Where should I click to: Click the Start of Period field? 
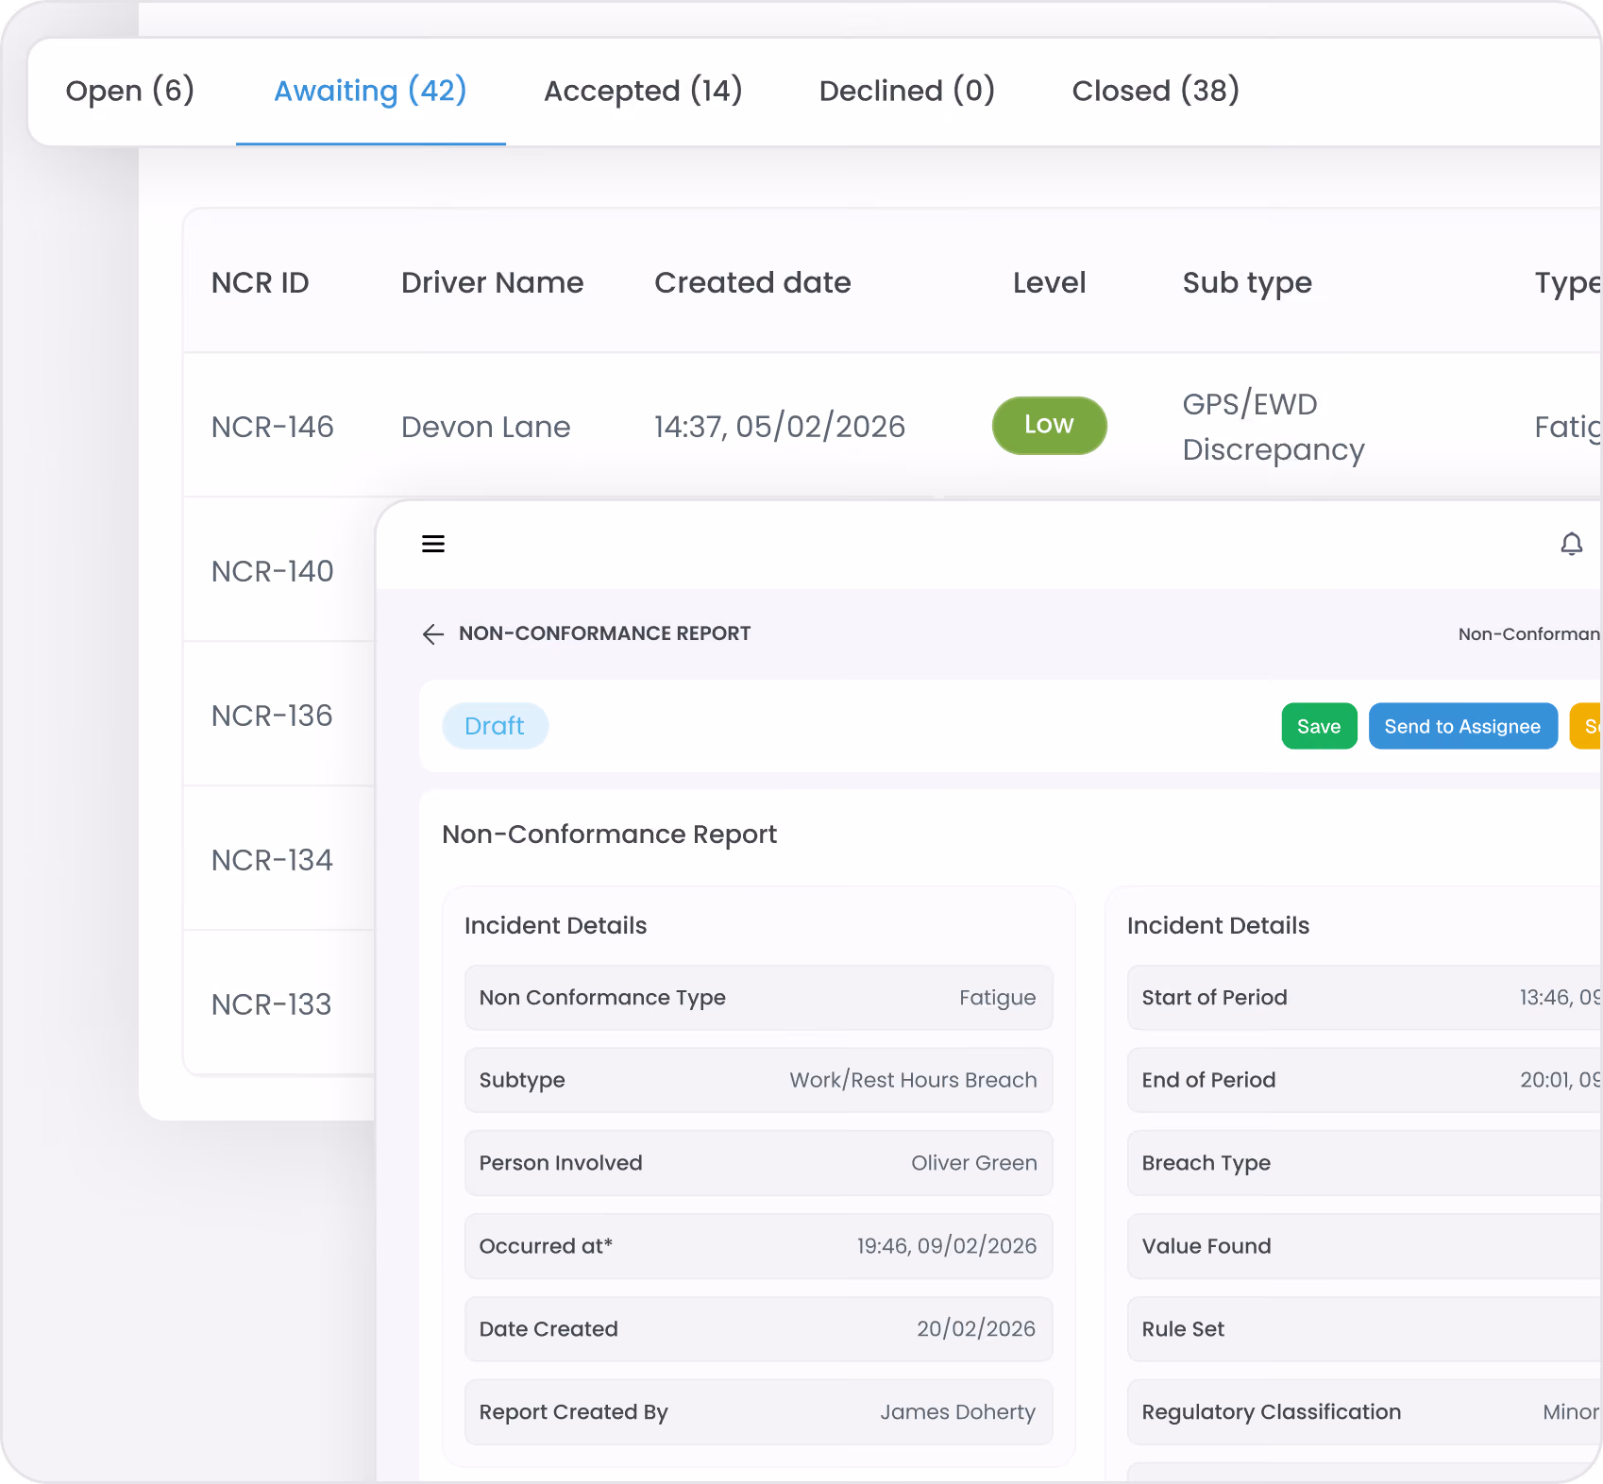(x=1365, y=998)
